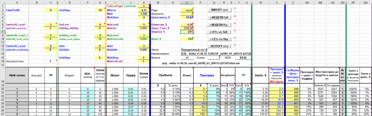
Task: Click the MultLevel2 label
Action: click(113, 25)
